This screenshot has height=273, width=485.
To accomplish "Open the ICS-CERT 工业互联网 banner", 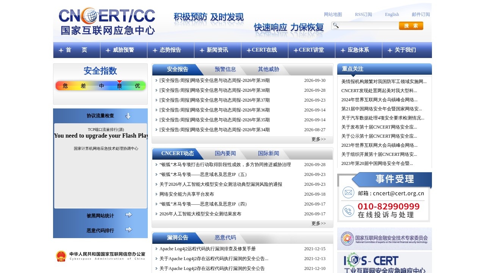I will (x=385, y=262).
